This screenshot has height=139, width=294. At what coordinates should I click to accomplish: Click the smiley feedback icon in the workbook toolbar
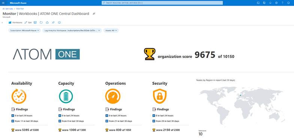59,22
